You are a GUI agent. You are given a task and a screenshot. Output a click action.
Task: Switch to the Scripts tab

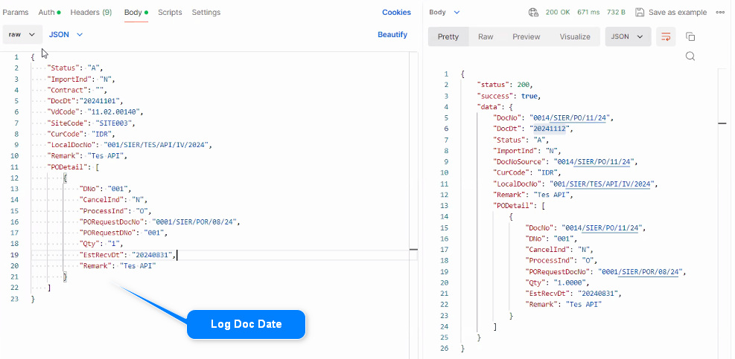(170, 13)
